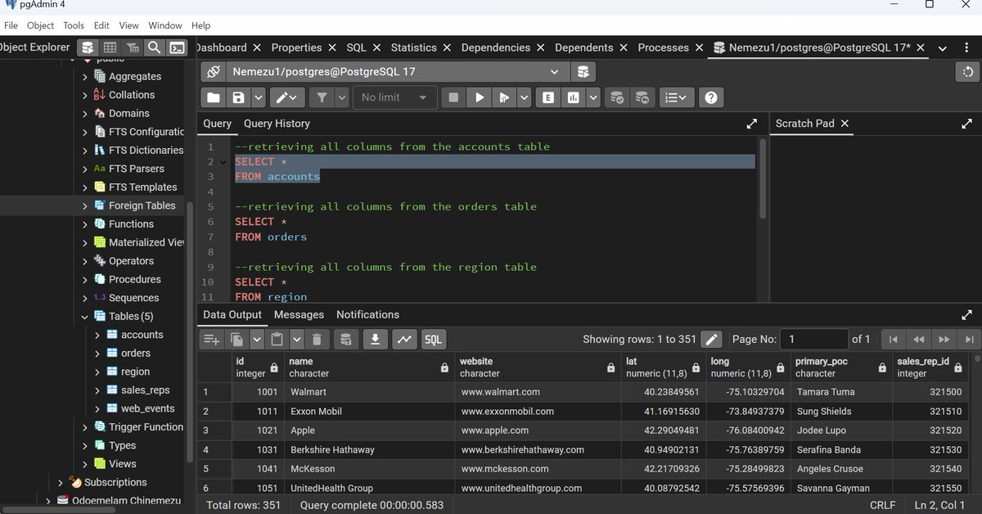982x514 pixels.
Task: Click the Filtered Rows icon in Object Explorer
Action: coord(132,47)
